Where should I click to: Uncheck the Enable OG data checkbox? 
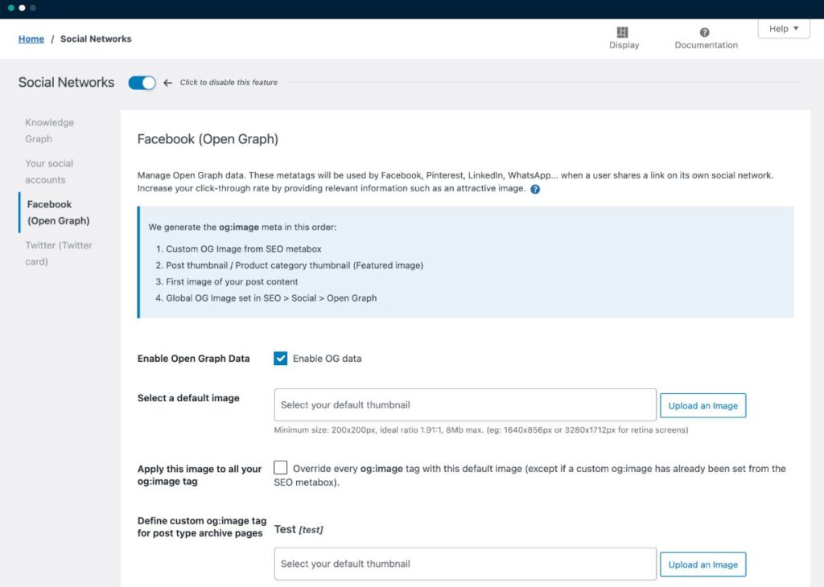tap(281, 359)
